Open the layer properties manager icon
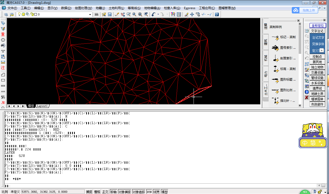This screenshot has height=194, width=329. point(6,14)
